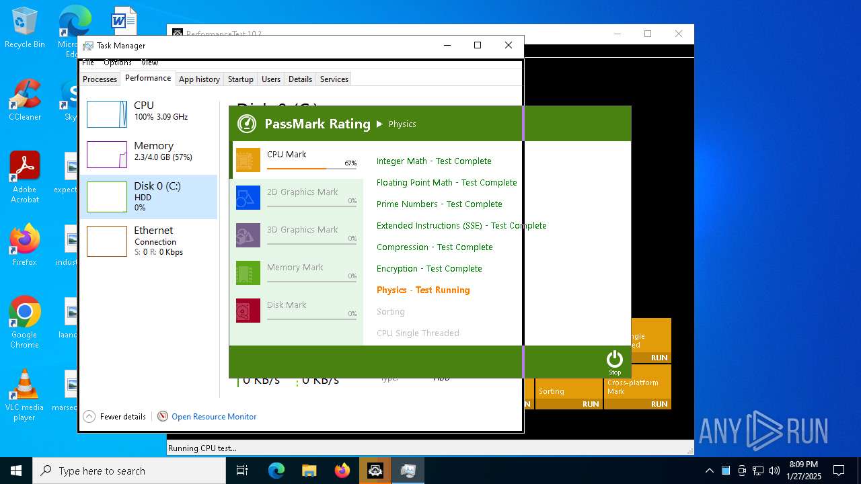This screenshot has width=861, height=484.
Task: Switch to PerformanceTest taskbar button
Action: pos(375,471)
